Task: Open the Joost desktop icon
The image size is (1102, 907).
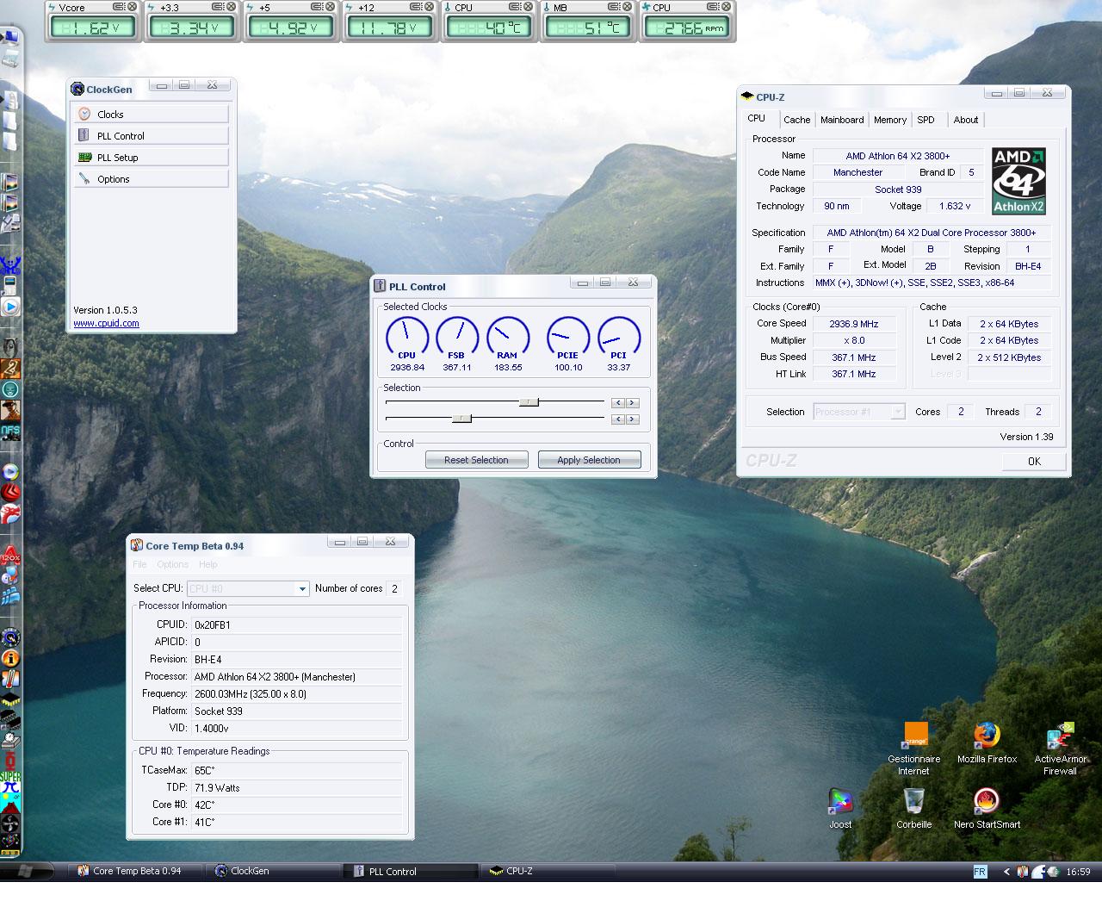Action: coord(840,809)
